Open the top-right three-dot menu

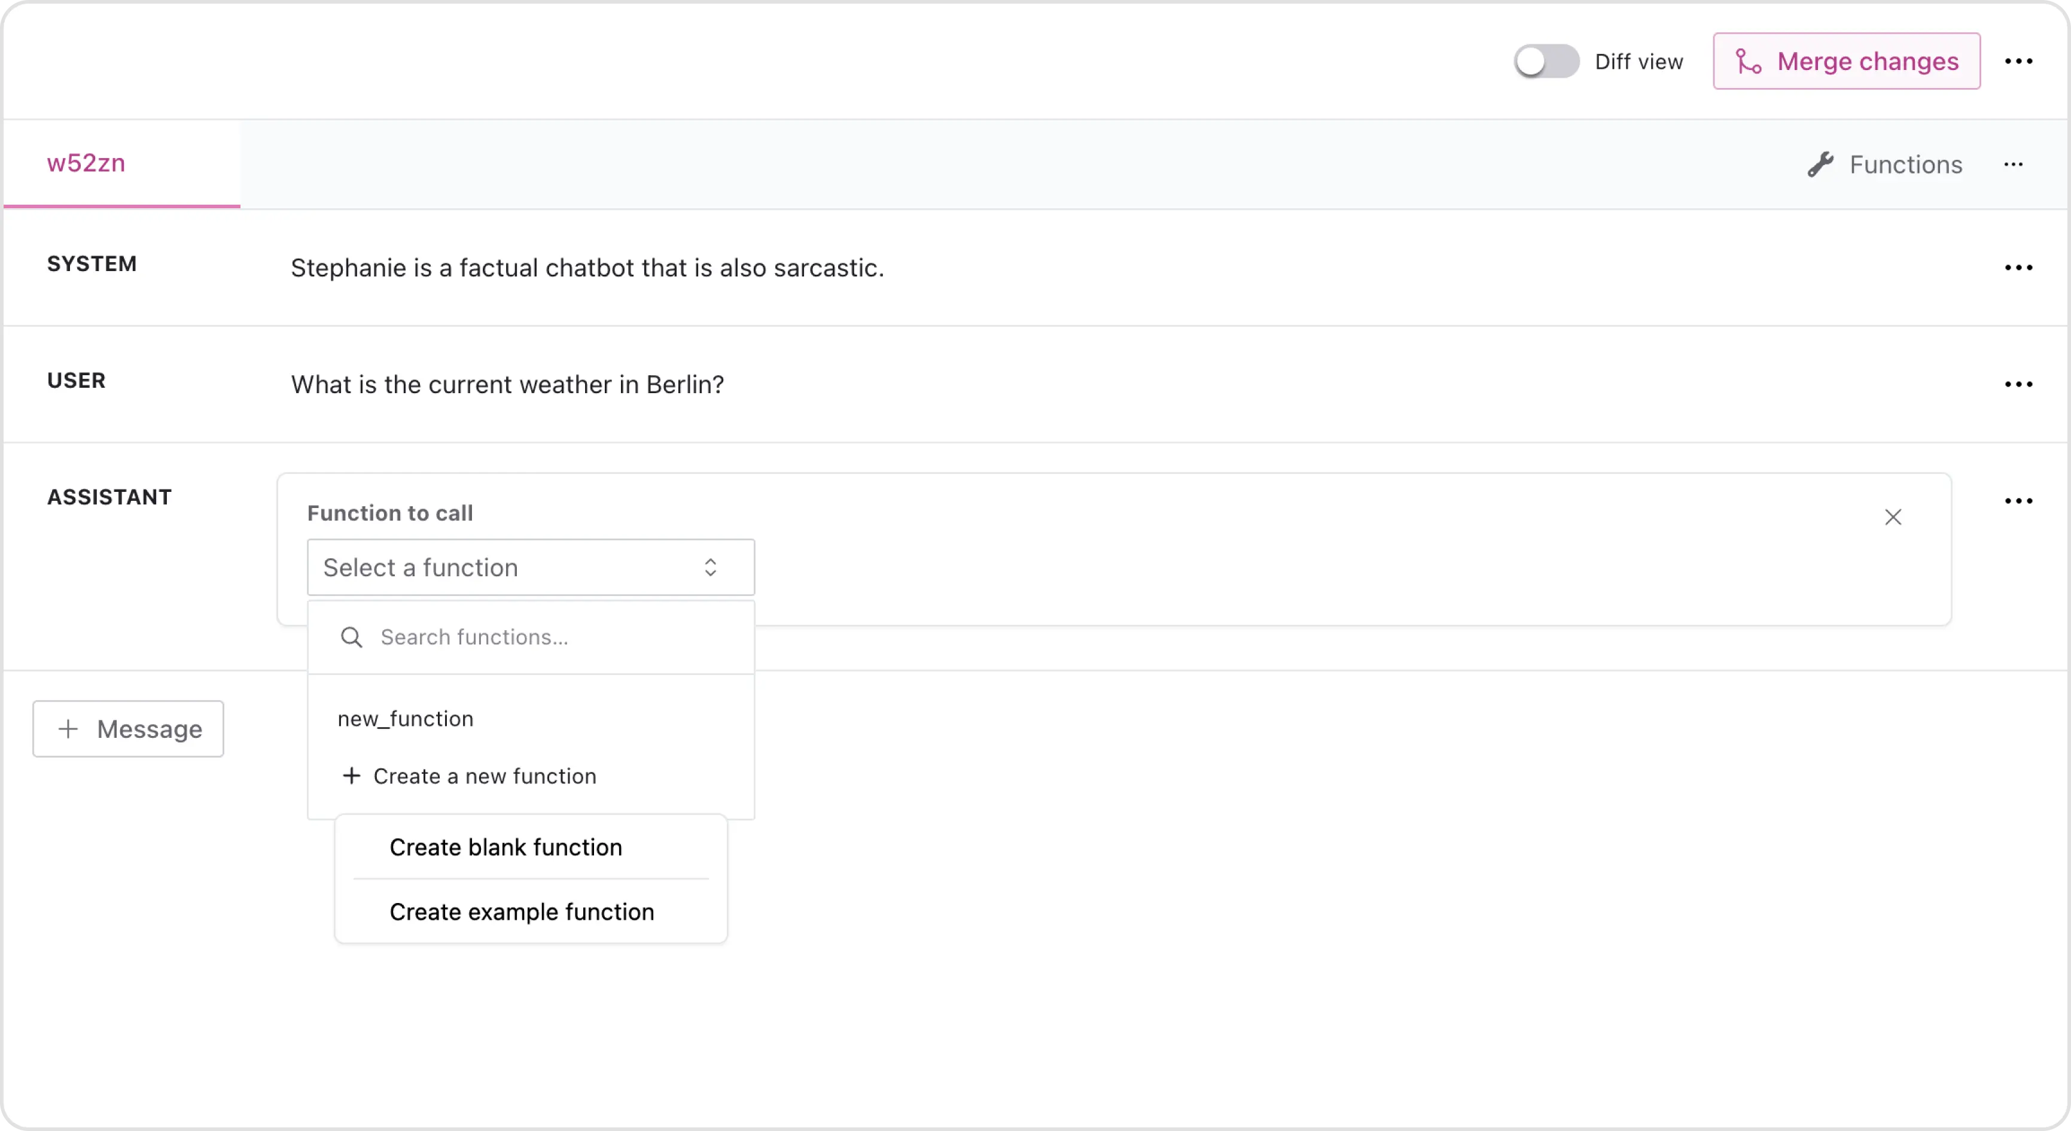click(x=2018, y=61)
